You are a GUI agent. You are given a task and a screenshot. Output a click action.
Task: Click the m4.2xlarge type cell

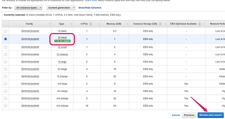(62, 98)
